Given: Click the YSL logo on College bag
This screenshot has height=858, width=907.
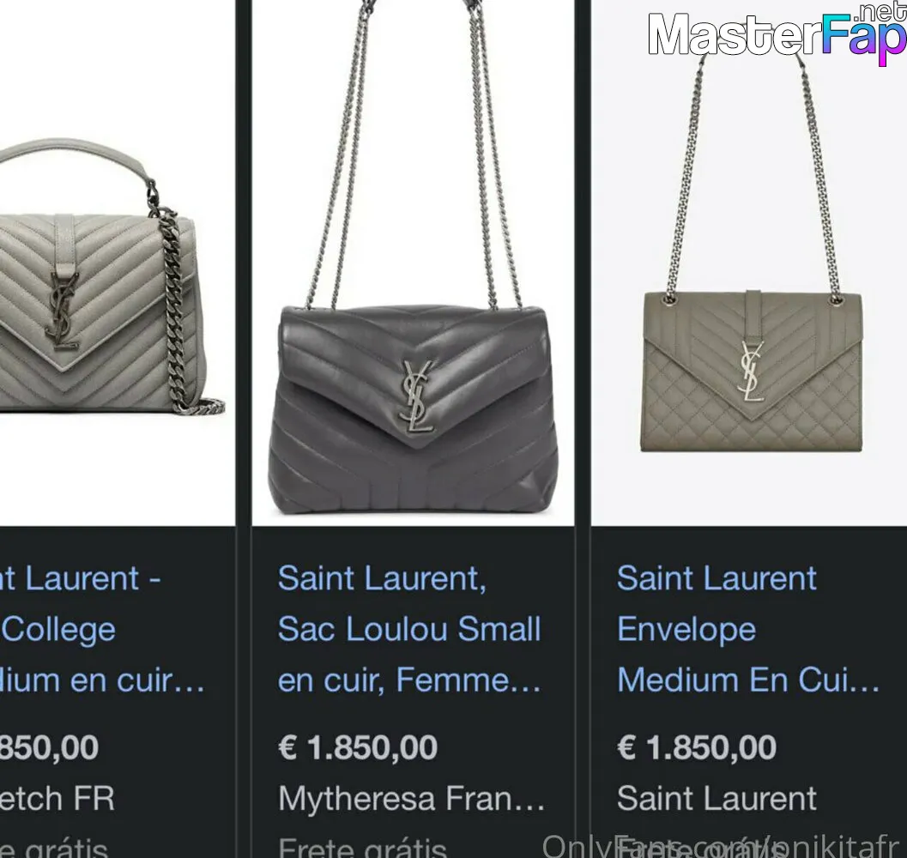Looking at the screenshot, I should click(62, 311).
